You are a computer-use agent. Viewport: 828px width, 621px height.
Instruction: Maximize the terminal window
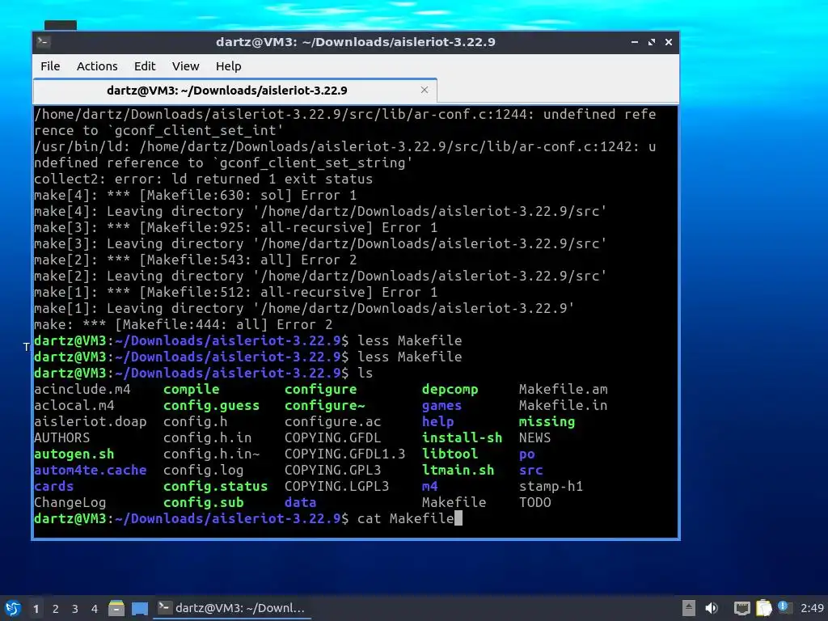point(652,42)
